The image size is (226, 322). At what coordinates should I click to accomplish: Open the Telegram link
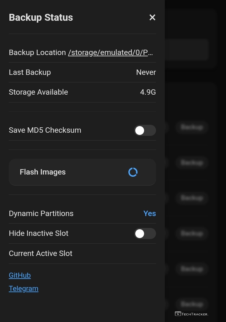click(24, 288)
